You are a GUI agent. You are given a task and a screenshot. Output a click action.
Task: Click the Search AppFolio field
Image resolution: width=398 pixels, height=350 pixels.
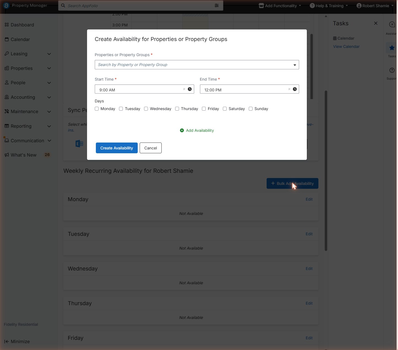pos(141,6)
